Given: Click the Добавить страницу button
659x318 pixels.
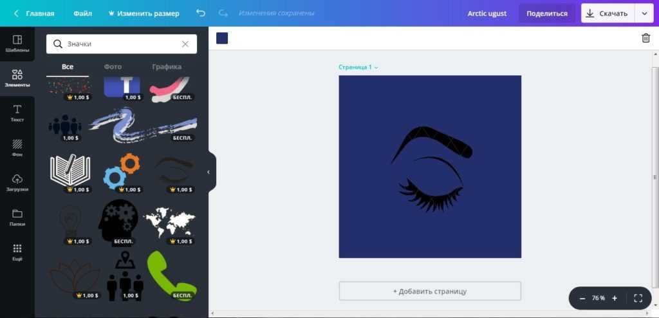Looking at the screenshot, I should (x=430, y=291).
